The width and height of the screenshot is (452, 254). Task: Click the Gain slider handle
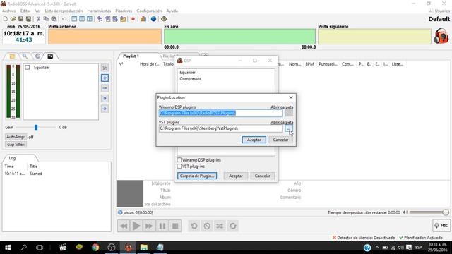(36, 127)
